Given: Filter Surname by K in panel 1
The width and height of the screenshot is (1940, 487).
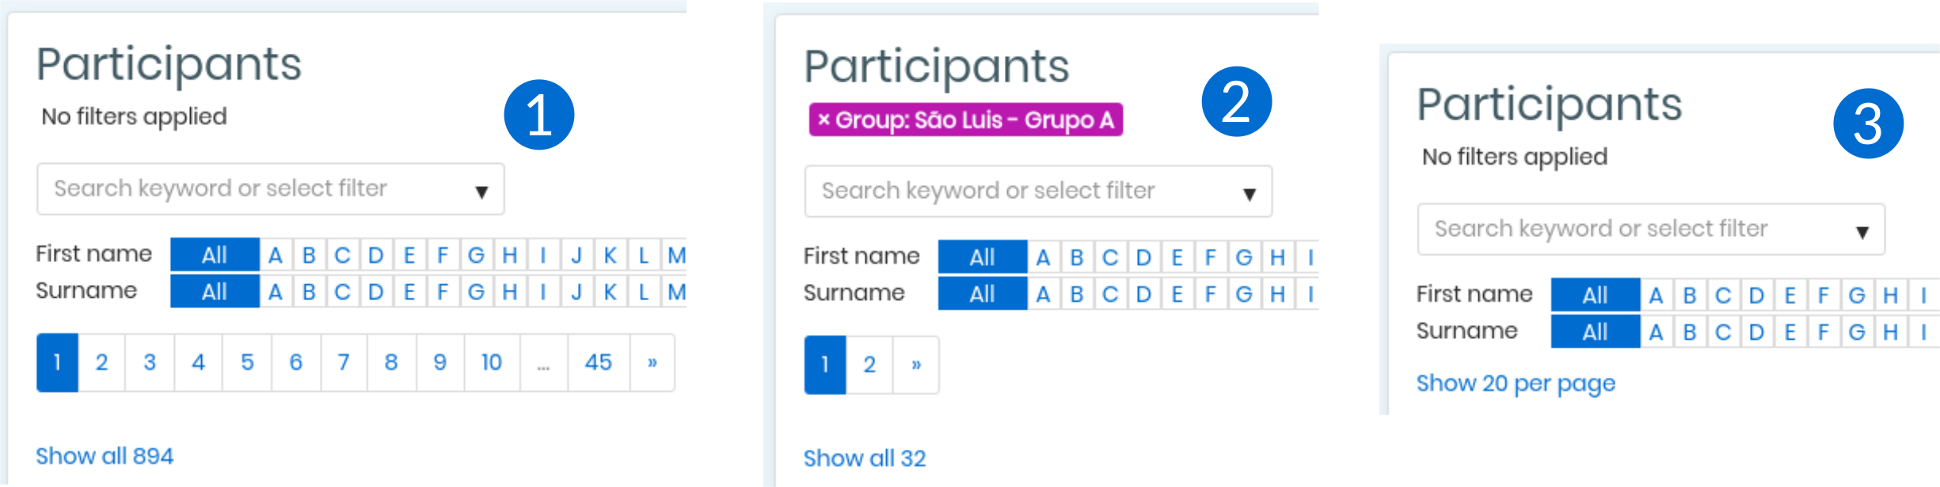Looking at the screenshot, I should tap(610, 291).
